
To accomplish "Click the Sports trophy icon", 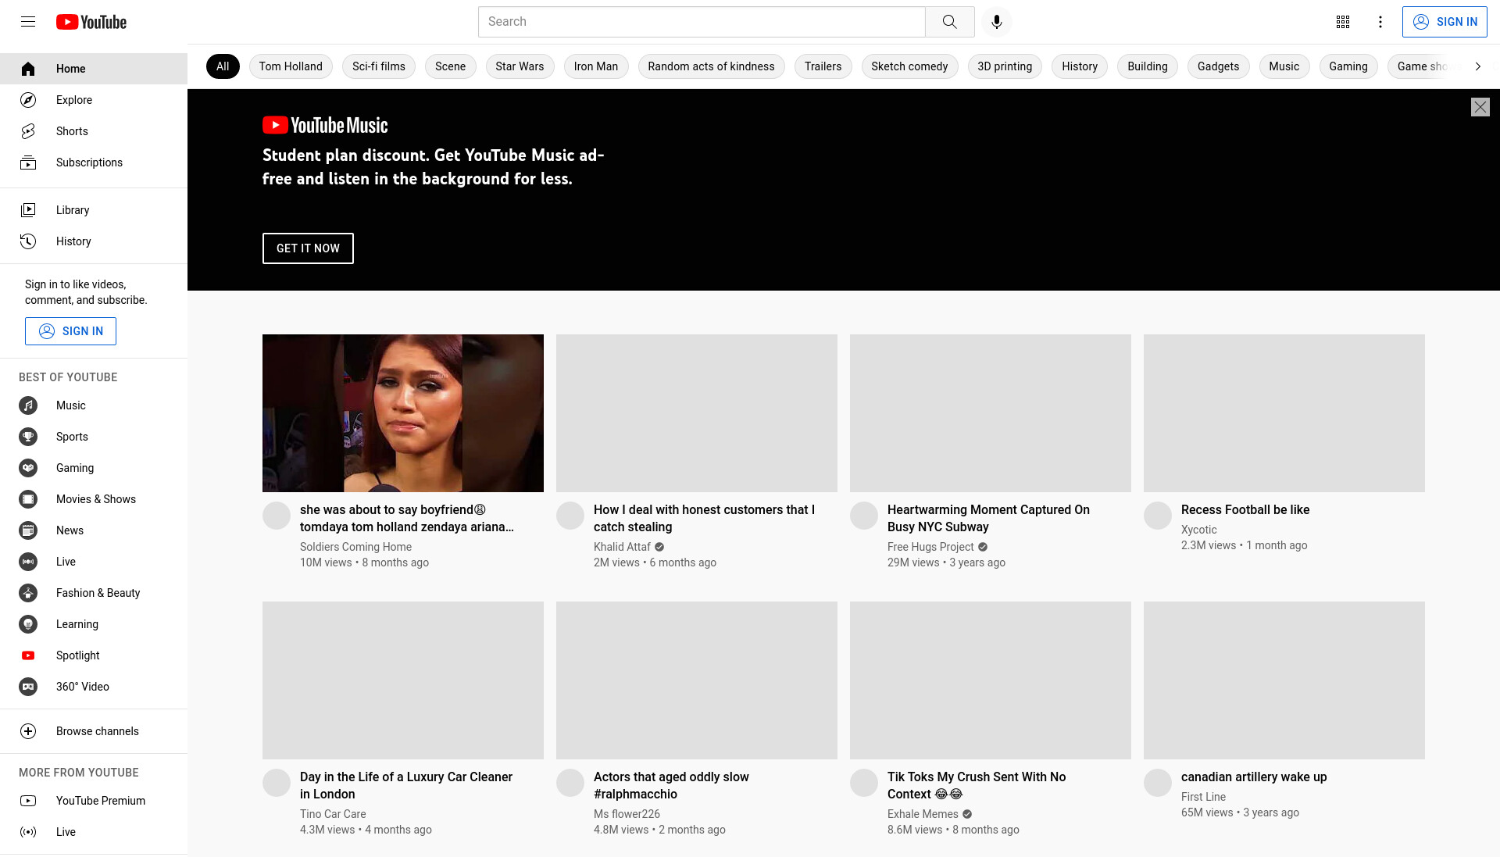I will 28,437.
